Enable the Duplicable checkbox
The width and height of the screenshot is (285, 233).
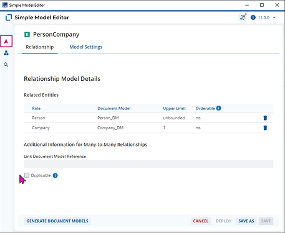(x=27, y=175)
